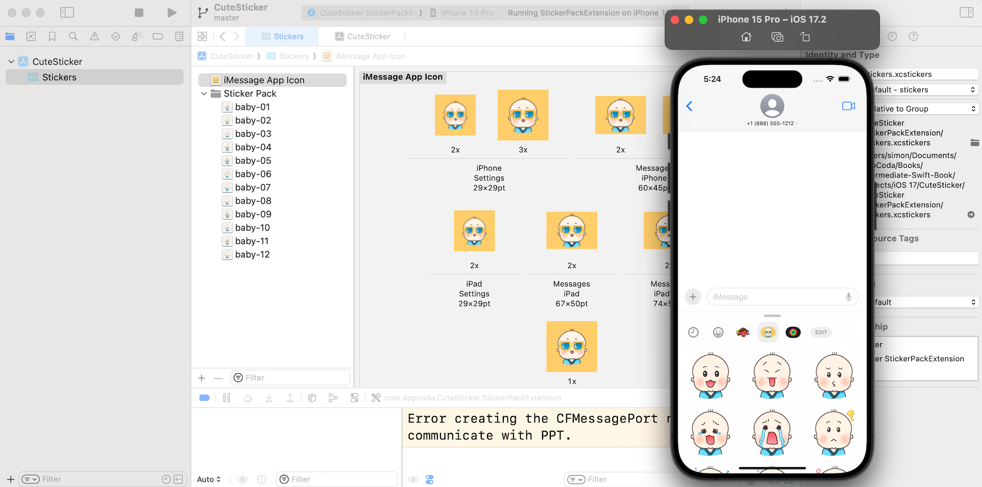
Task: Capture a screenshot with the simulator camera icon
Action: pos(777,37)
